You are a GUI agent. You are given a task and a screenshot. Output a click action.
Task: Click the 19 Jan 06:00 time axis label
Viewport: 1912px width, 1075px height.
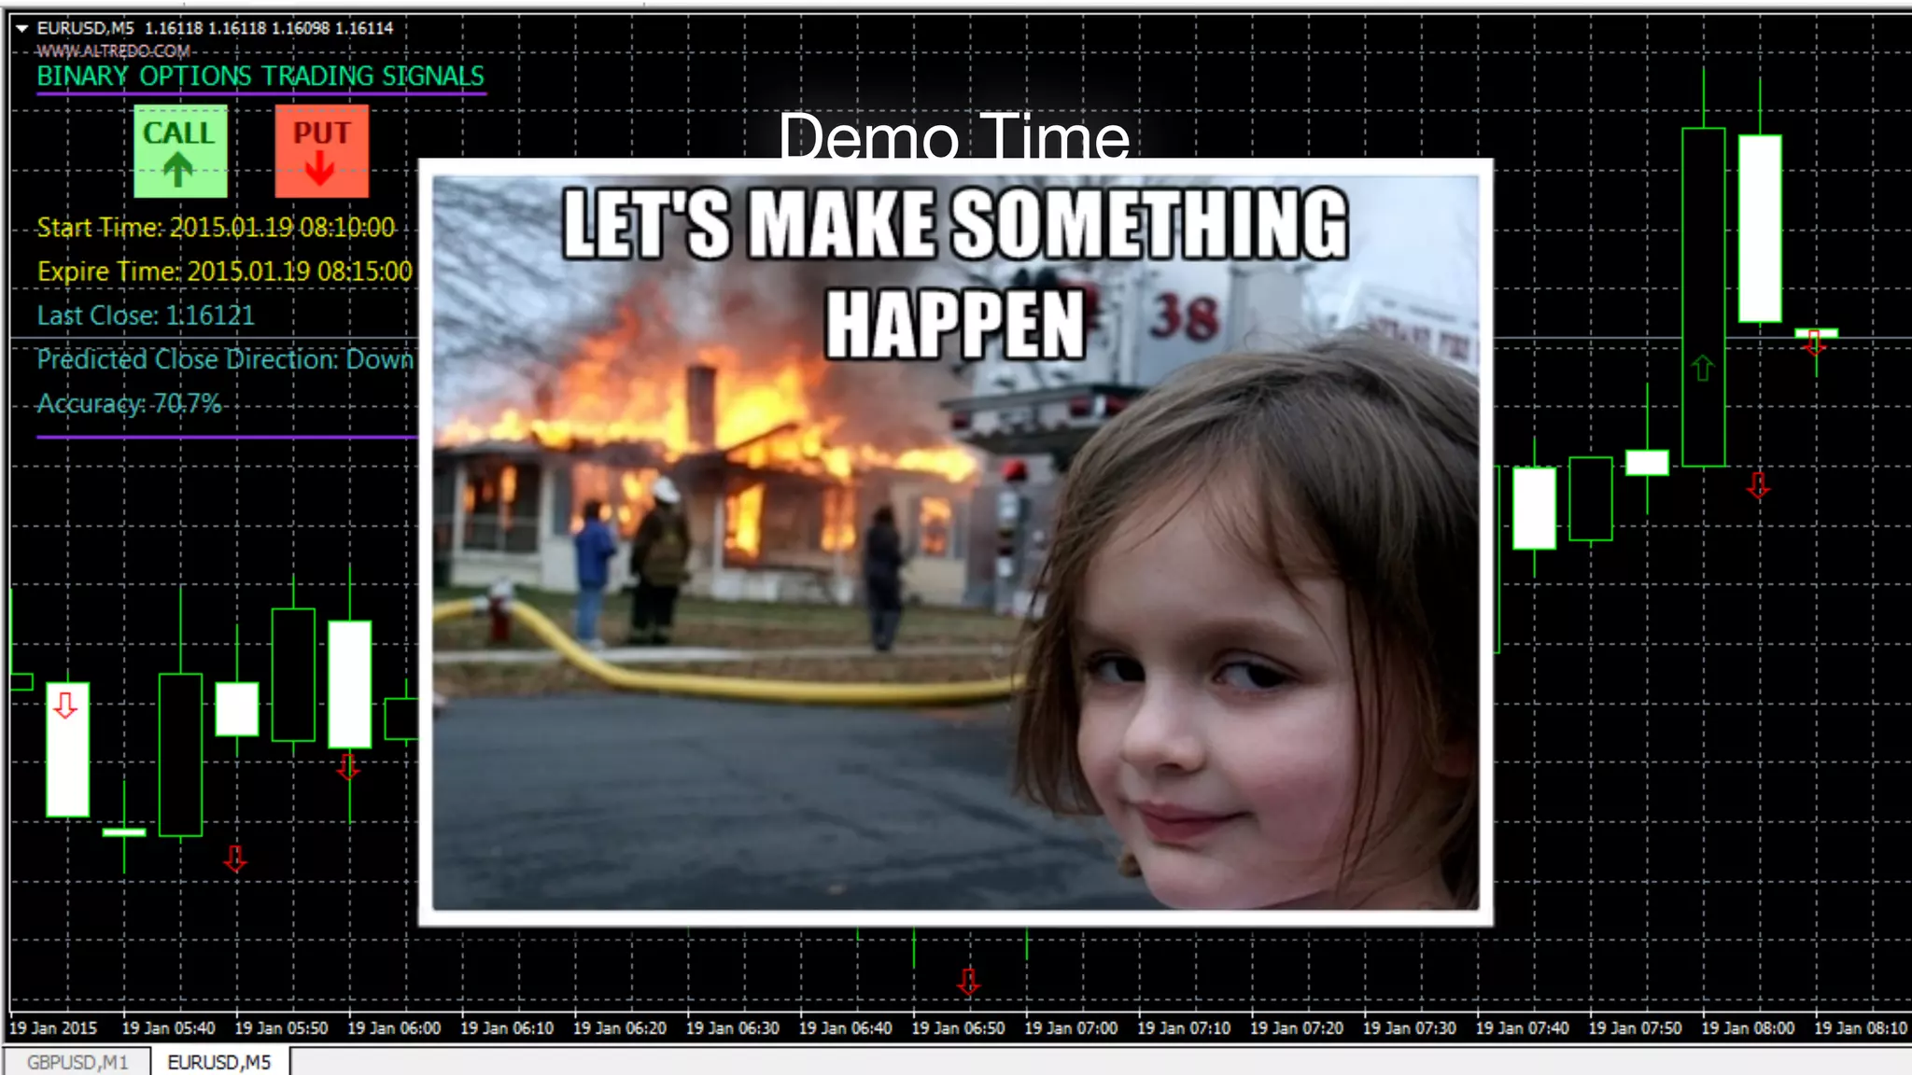[x=394, y=1027]
